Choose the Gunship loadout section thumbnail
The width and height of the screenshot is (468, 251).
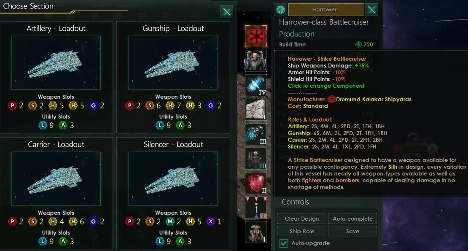click(x=173, y=63)
